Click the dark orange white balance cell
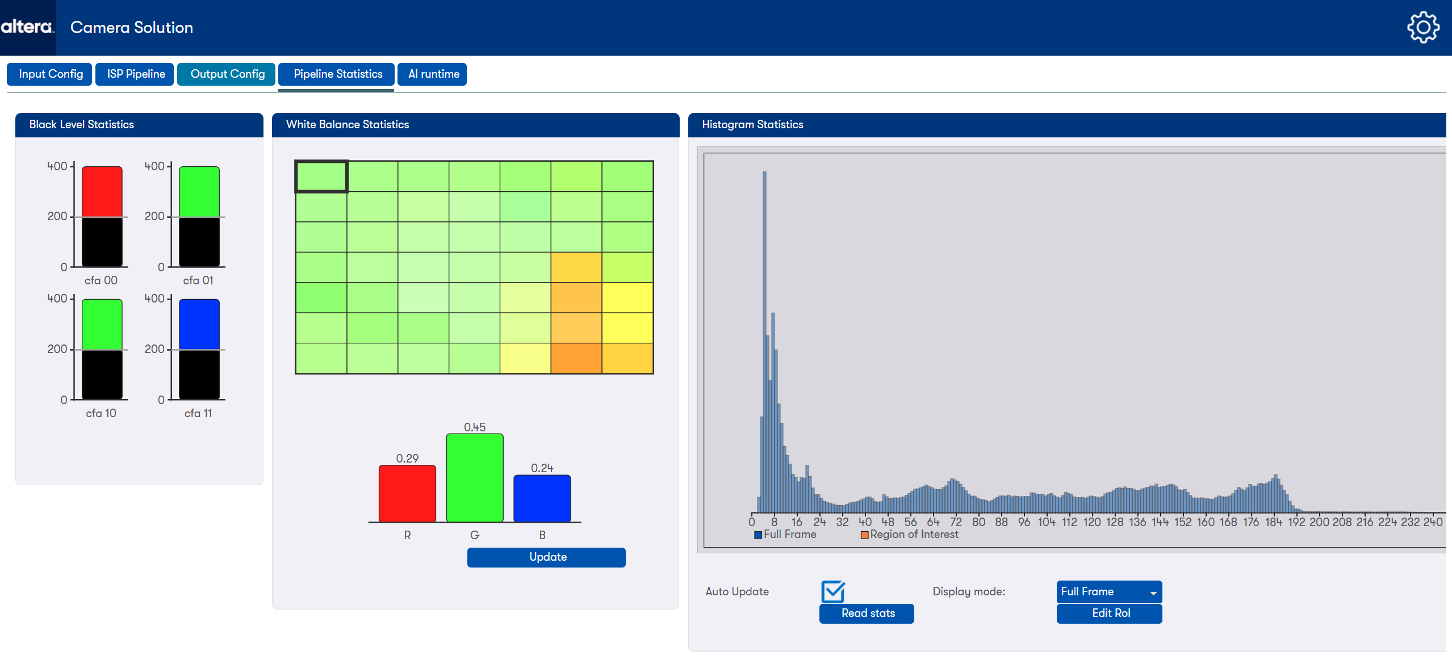This screenshot has height=664, width=1452. [576, 358]
